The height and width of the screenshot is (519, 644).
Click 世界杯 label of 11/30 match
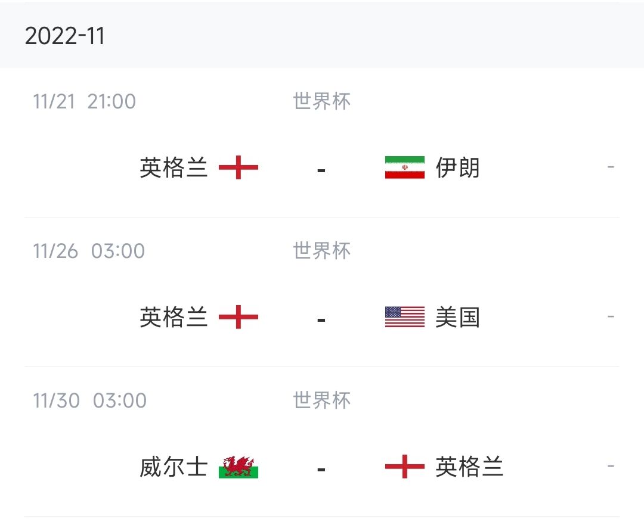(x=322, y=400)
